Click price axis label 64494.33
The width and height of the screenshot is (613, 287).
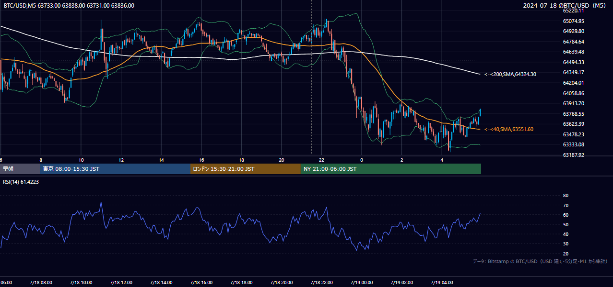(574, 62)
